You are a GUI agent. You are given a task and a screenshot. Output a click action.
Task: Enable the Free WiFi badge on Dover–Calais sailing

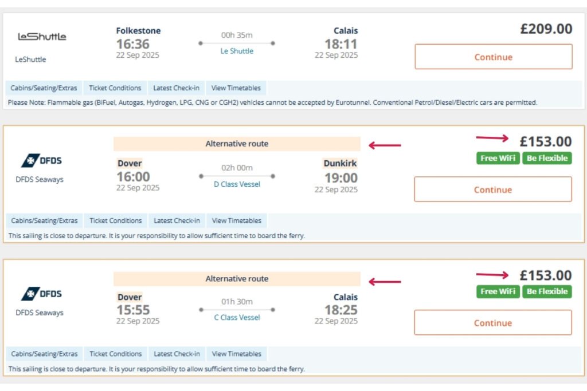click(x=498, y=291)
